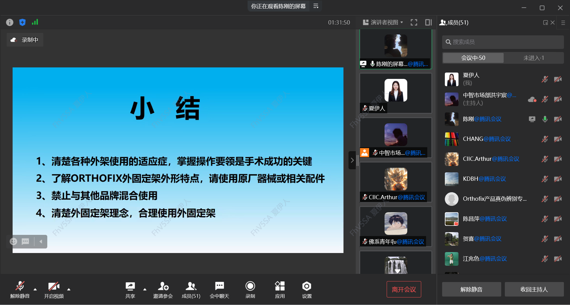Open the Apps icon in the toolbar
Viewport: 570px width, 305px height.
click(280, 290)
